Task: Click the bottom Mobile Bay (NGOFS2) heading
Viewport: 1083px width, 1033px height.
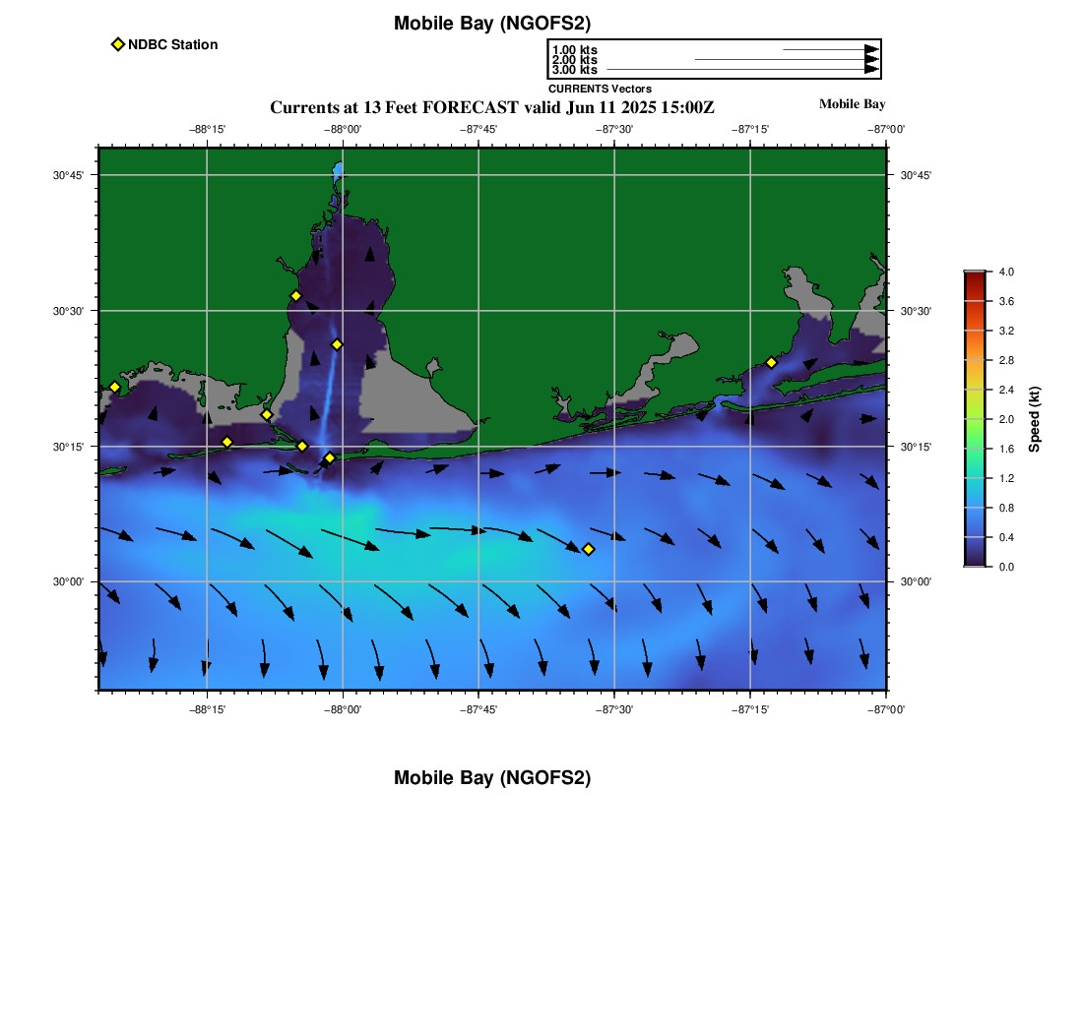Action: point(492,778)
